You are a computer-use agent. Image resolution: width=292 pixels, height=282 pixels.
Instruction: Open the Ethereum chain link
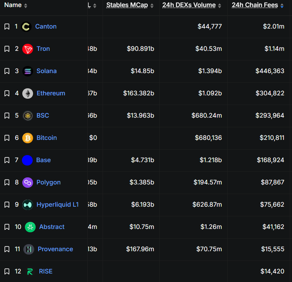tap(51, 93)
